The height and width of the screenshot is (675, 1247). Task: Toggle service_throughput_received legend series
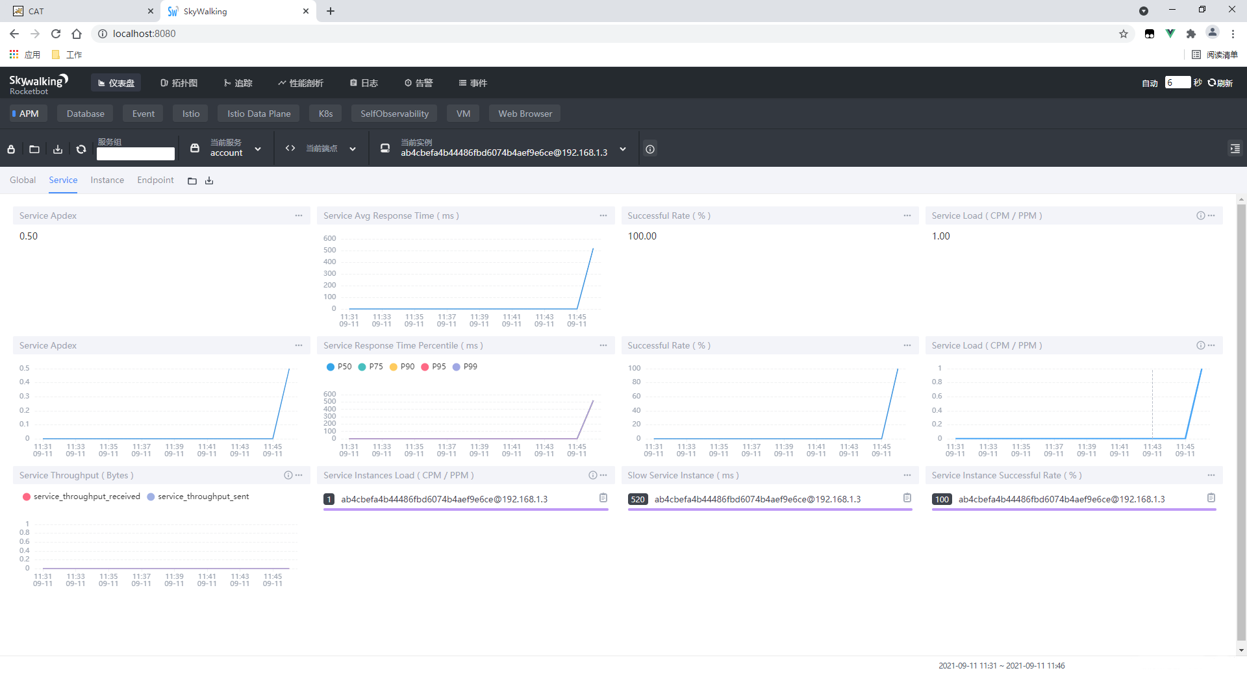(x=82, y=497)
